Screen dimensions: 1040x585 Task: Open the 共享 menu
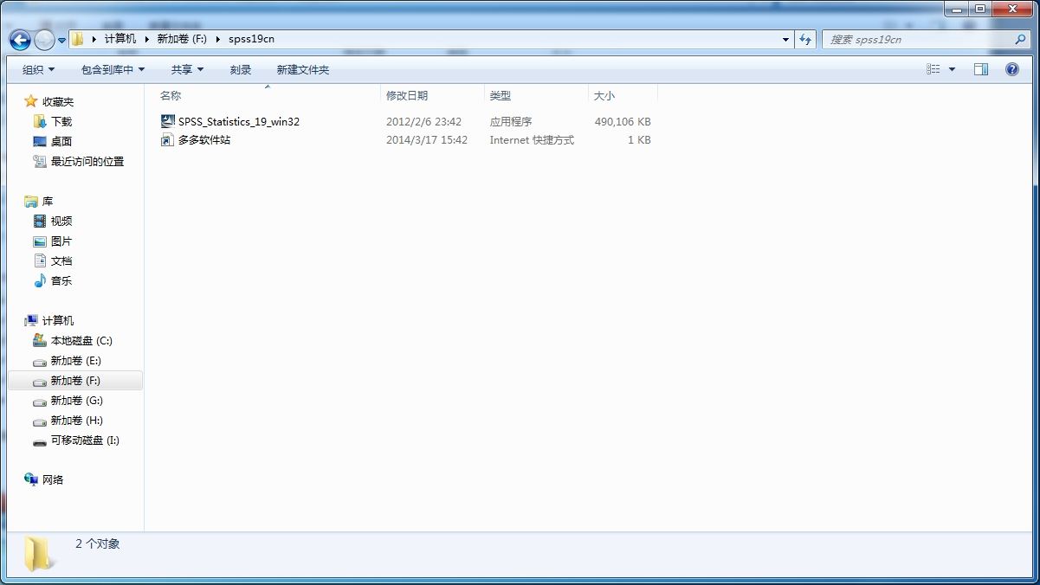pyautogui.click(x=187, y=69)
